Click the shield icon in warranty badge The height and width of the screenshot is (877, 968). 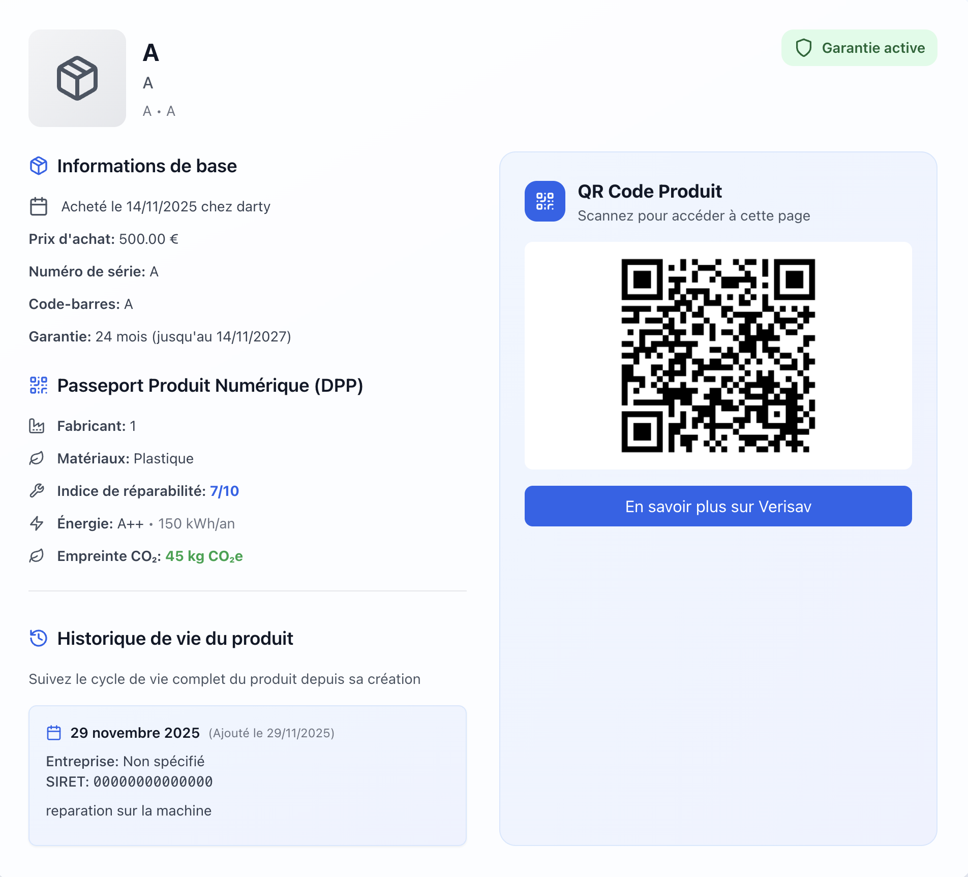tap(803, 48)
